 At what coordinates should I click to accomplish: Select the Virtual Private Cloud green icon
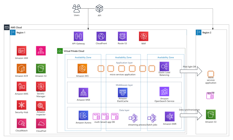point(60,51)
